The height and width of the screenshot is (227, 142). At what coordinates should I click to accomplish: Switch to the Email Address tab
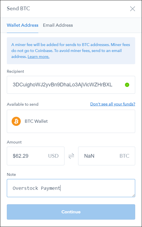(58, 25)
